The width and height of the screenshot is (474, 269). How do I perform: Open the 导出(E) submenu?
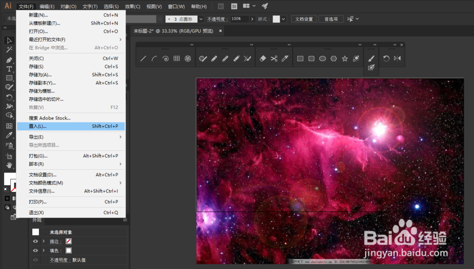[71, 137]
